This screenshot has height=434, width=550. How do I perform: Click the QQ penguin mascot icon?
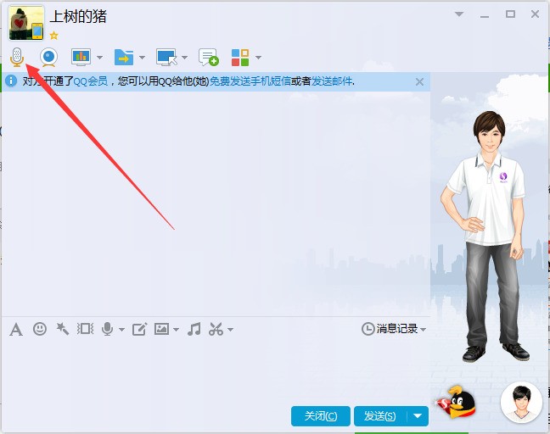click(456, 402)
